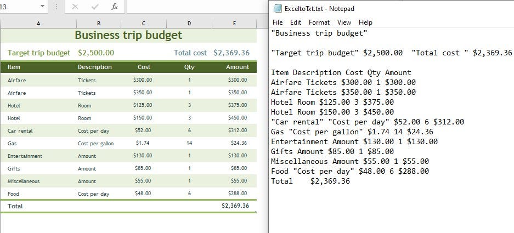This screenshot has width=514, height=233.
Task: Select the $2,500.00 target budget cell
Action: [96, 53]
